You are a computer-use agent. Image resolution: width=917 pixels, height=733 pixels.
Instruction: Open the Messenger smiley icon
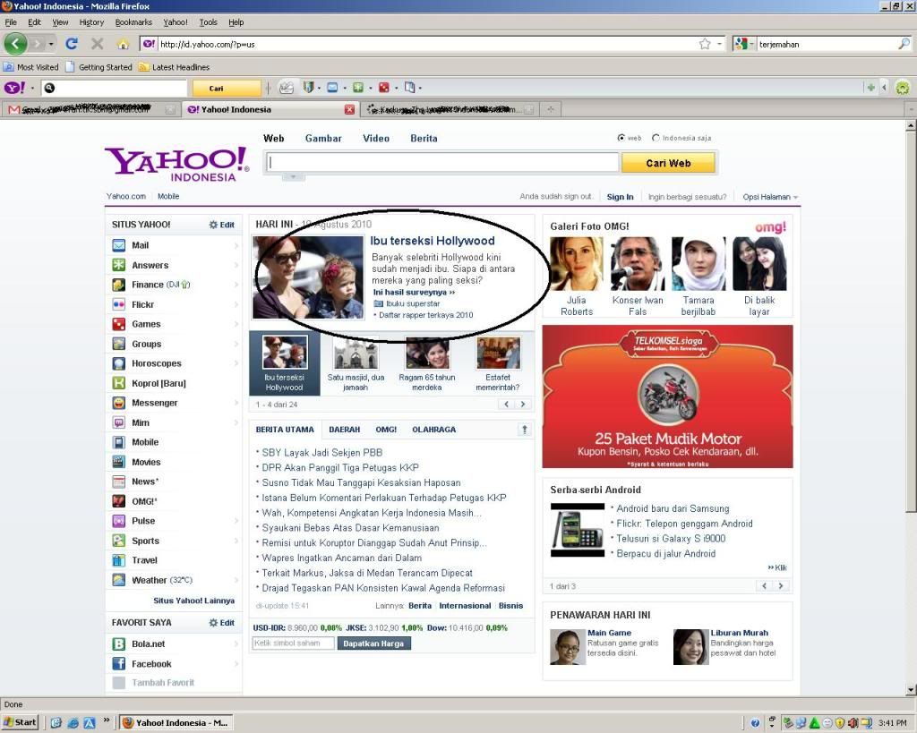point(119,403)
